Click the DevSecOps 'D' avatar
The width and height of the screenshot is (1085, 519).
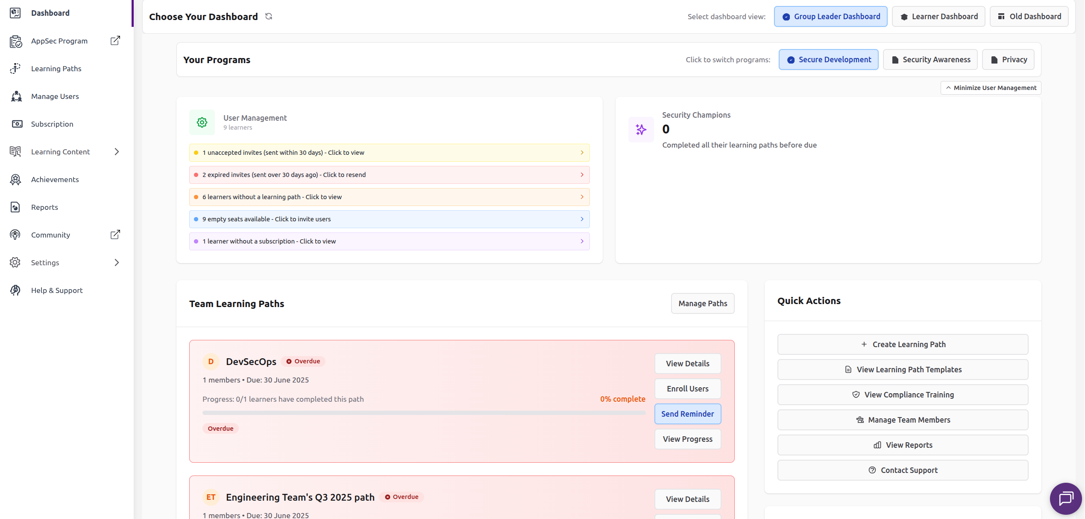(x=211, y=362)
